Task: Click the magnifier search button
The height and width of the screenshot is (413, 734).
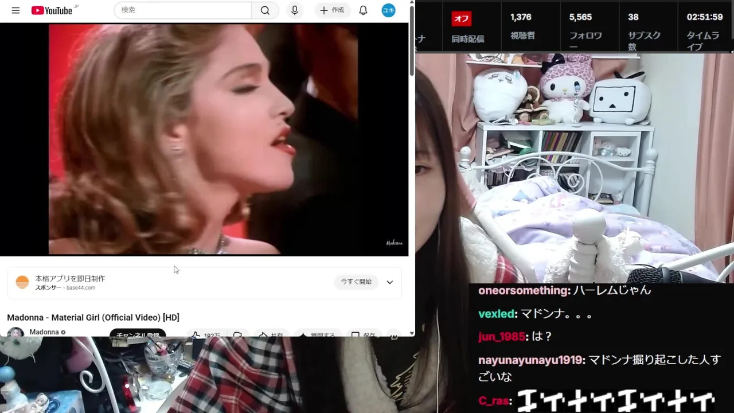Action: (x=265, y=10)
